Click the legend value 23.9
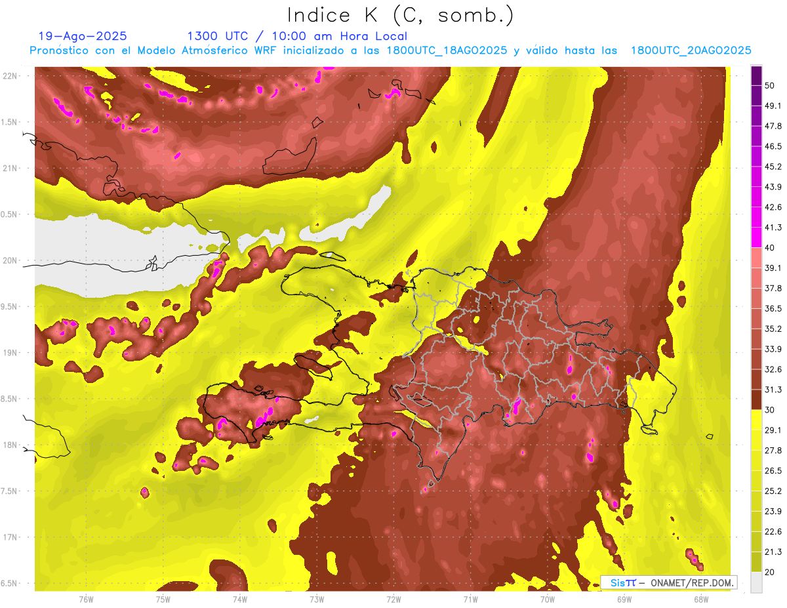Viewport: 787px width, 608px height. pos(773,511)
